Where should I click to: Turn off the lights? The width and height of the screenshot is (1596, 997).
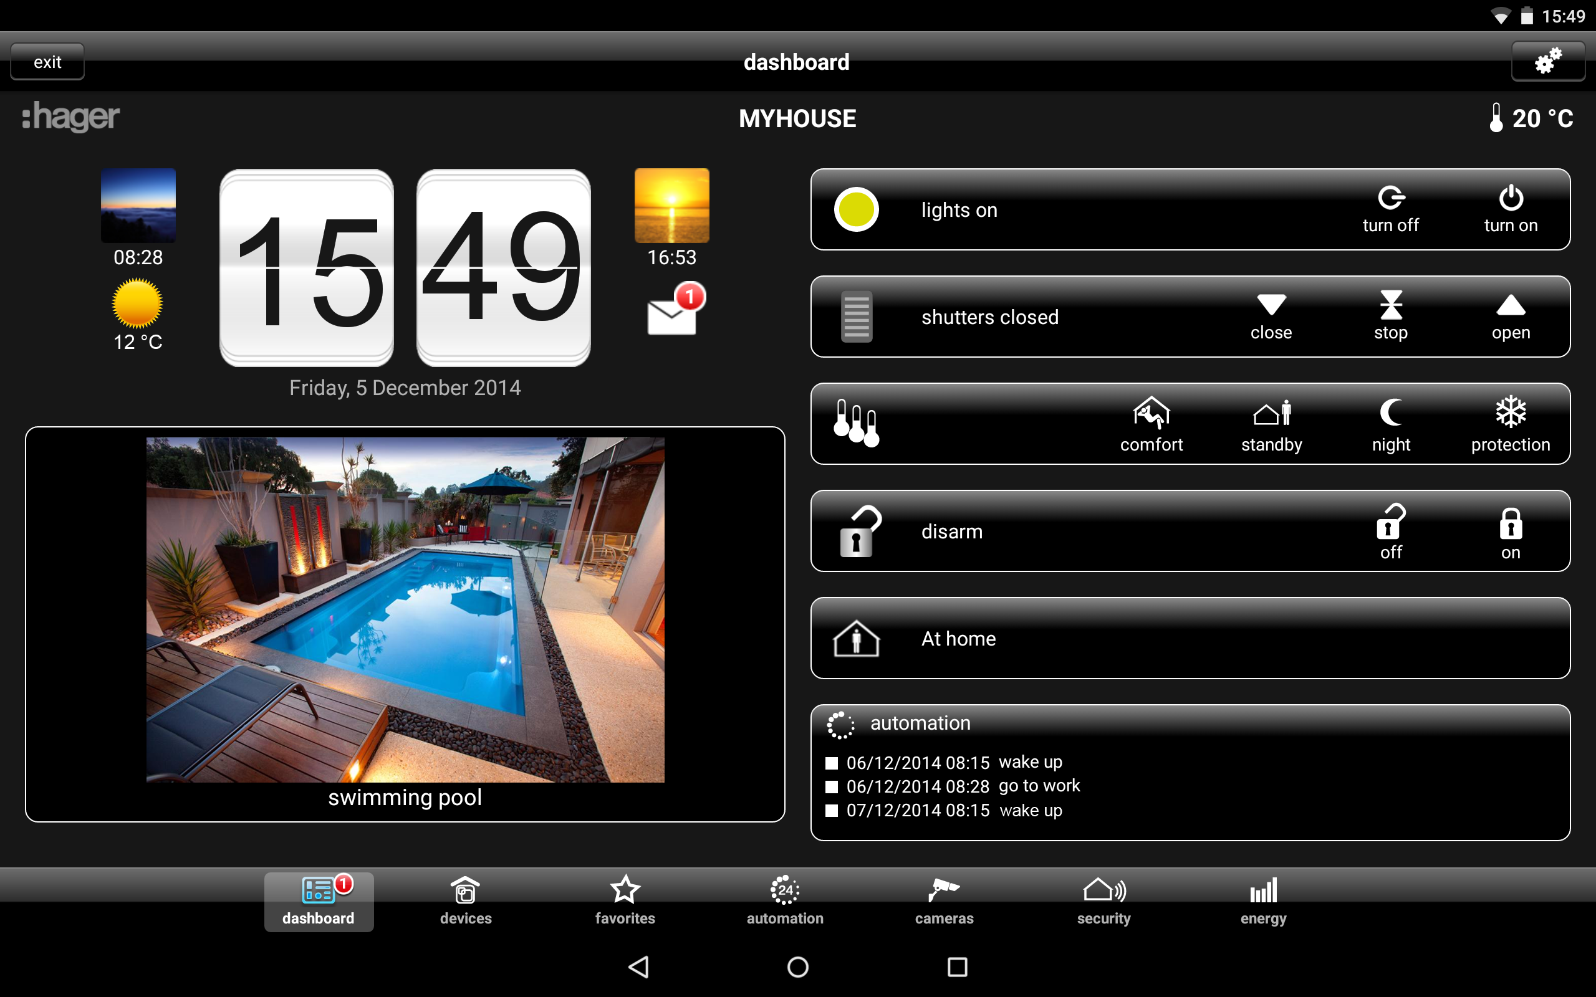click(x=1390, y=210)
